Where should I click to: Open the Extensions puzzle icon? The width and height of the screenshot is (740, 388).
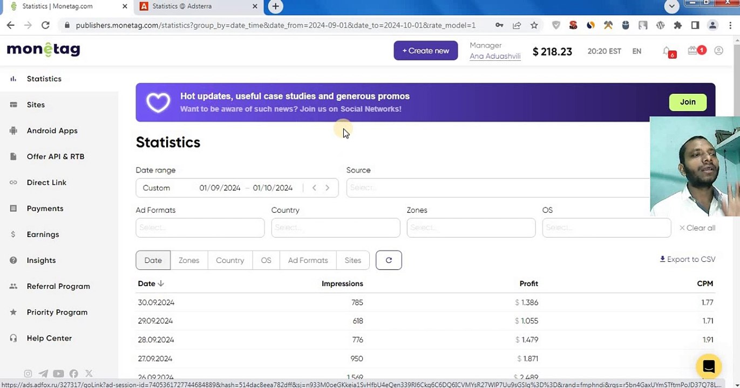678,25
